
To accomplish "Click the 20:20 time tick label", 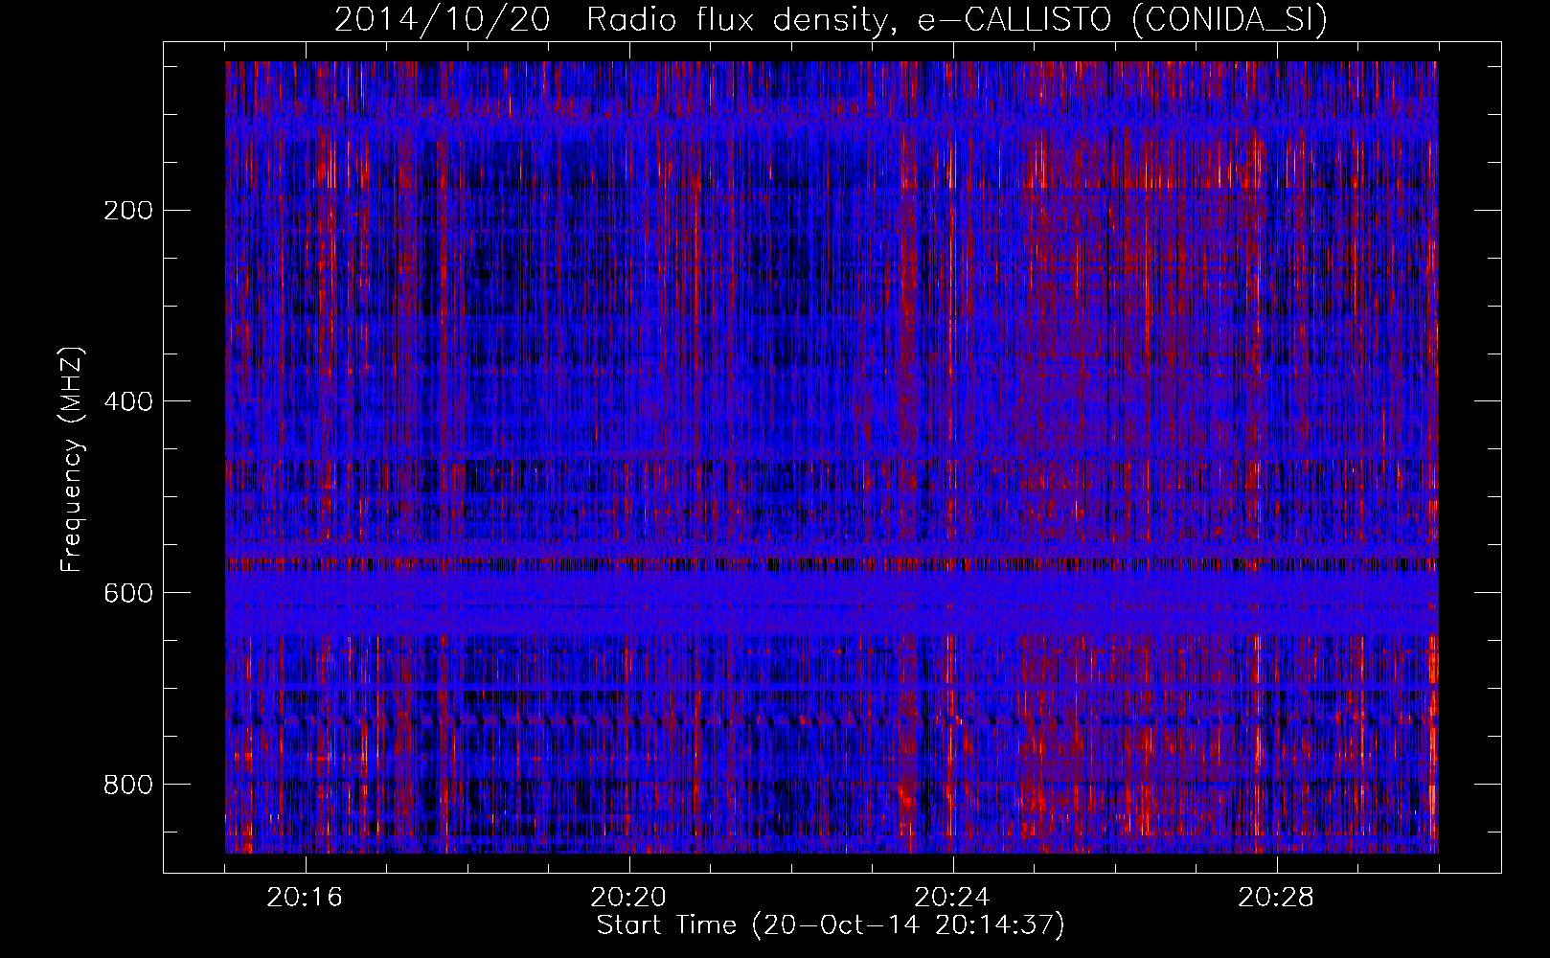I will click(628, 898).
